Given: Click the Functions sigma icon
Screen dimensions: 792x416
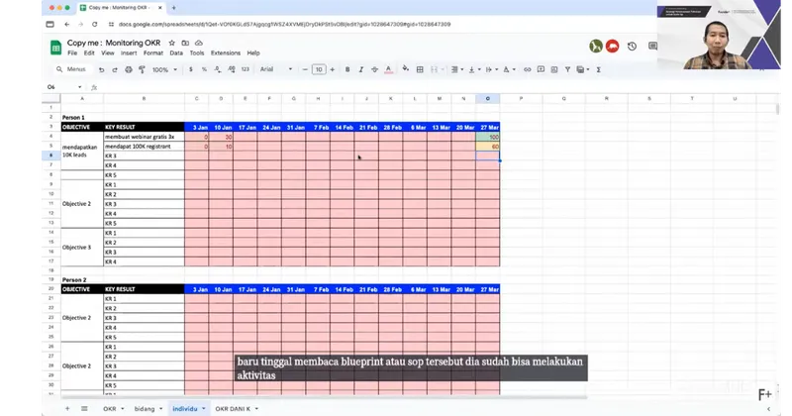Looking at the screenshot, I should (599, 69).
